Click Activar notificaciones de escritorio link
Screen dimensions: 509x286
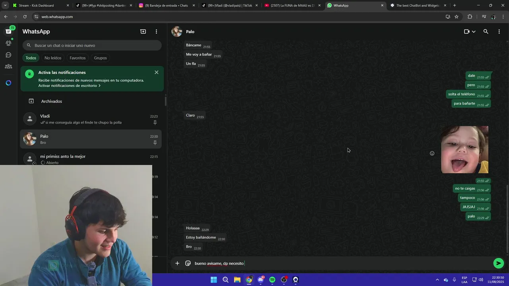click(x=69, y=86)
